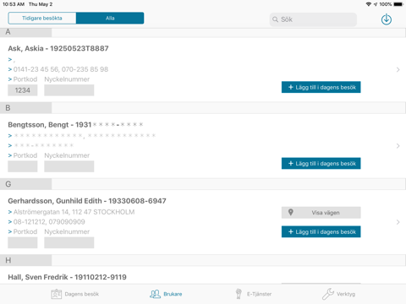The image size is (406, 304).
Task: Click Portkod field showing 1234
Action: pyautogui.click(x=23, y=90)
